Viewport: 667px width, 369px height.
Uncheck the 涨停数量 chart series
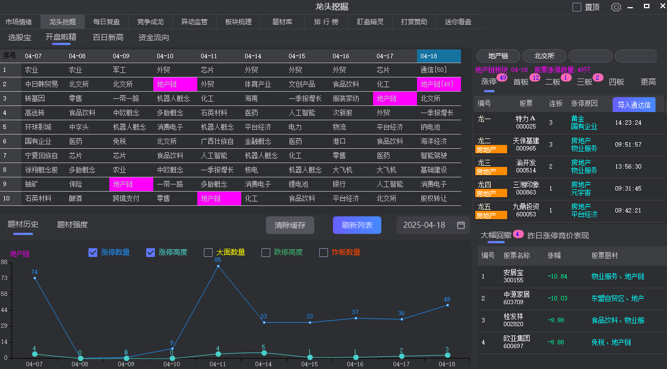(x=93, y=253)
